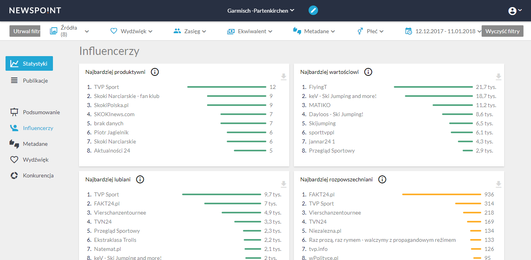The width and height of the screenshot is (531, 260).
Task: Expand the Źródła (8) filter dropdown
Action: pos(70,31)
